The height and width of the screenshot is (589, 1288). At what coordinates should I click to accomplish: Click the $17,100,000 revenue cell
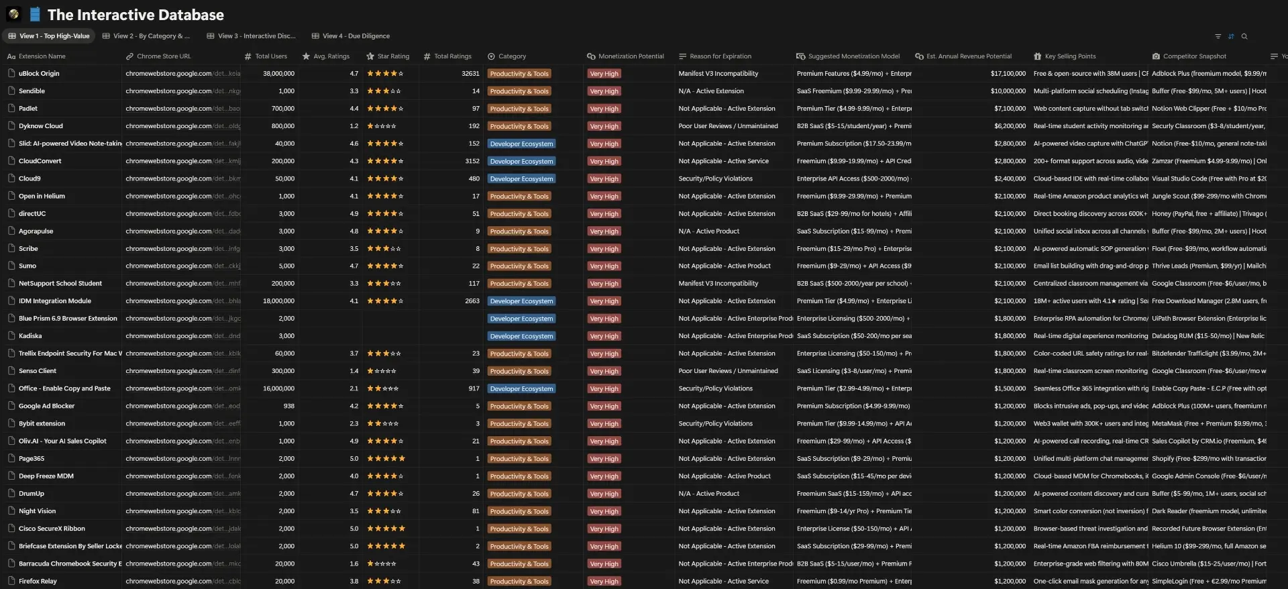(1008, 73)
